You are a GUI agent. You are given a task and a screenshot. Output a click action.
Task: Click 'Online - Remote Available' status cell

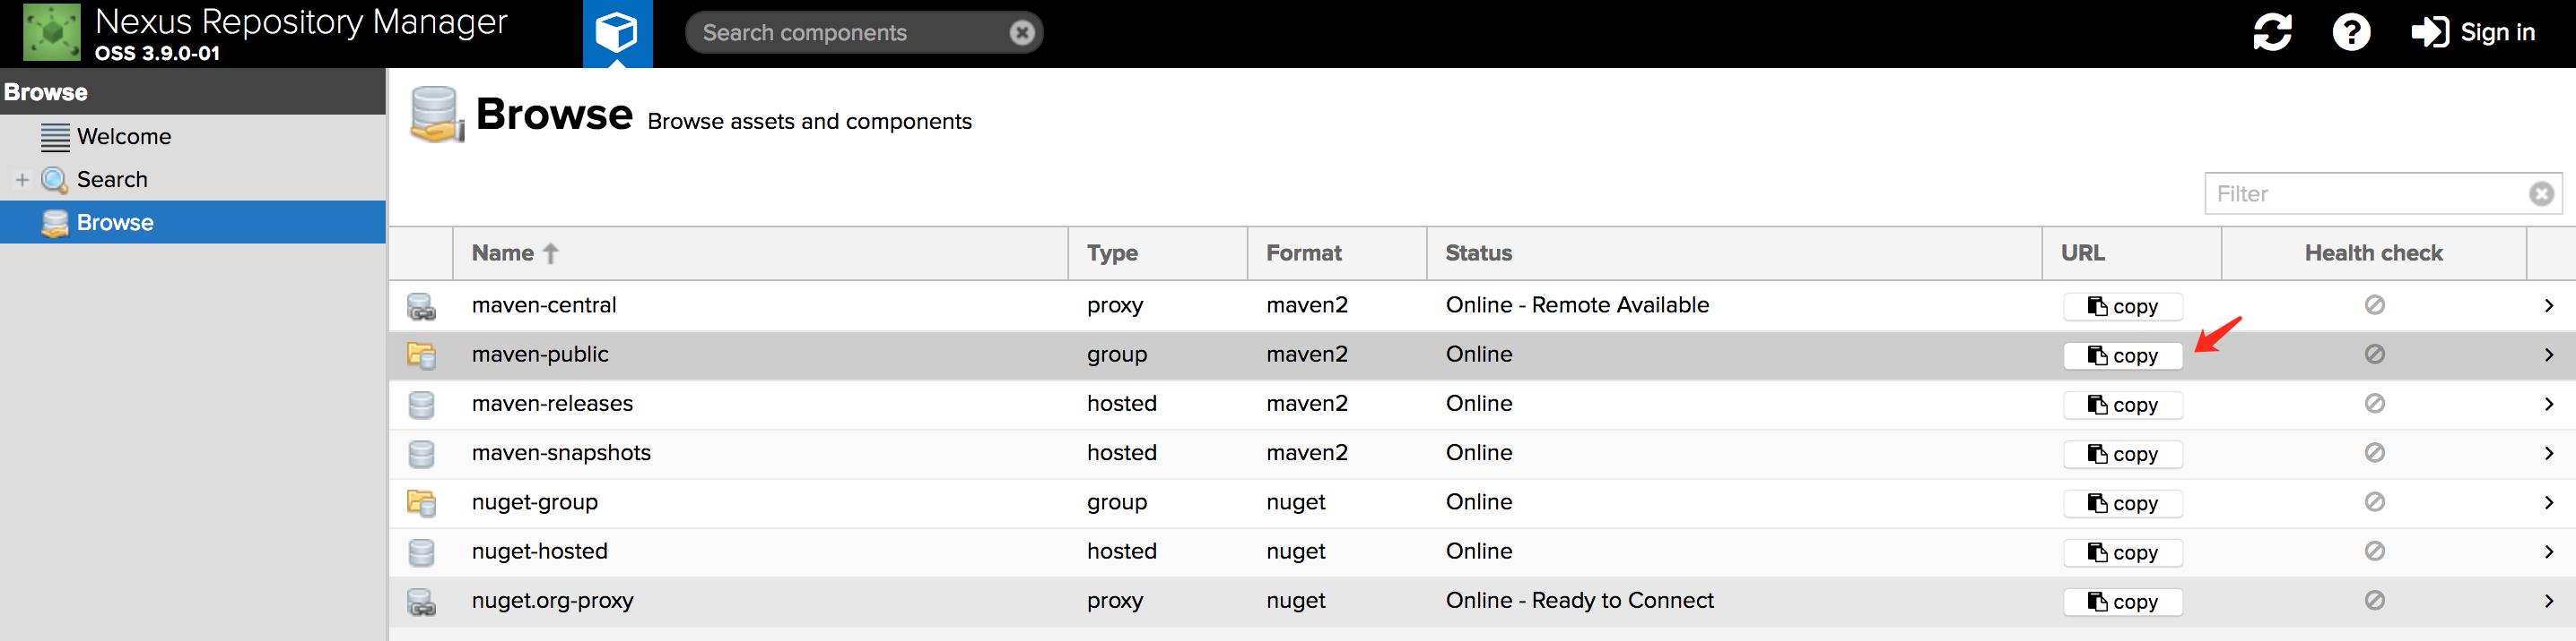click(x=1577, y=305)
